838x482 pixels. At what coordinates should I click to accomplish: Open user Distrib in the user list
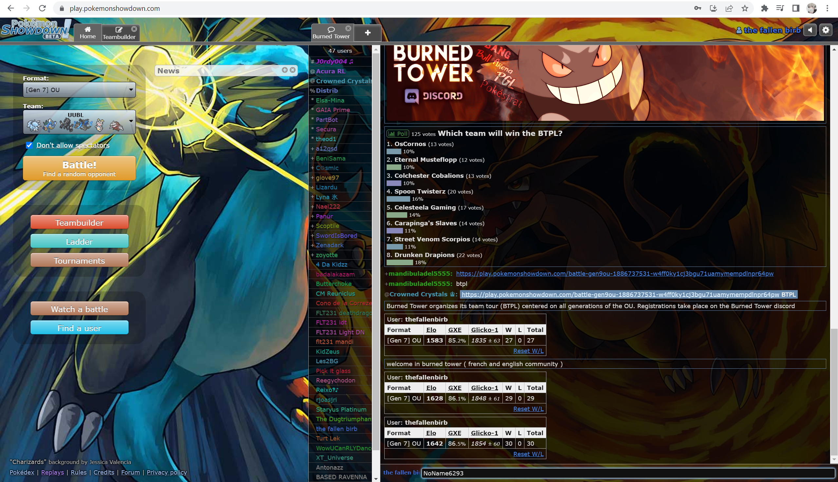coord(327,90)
